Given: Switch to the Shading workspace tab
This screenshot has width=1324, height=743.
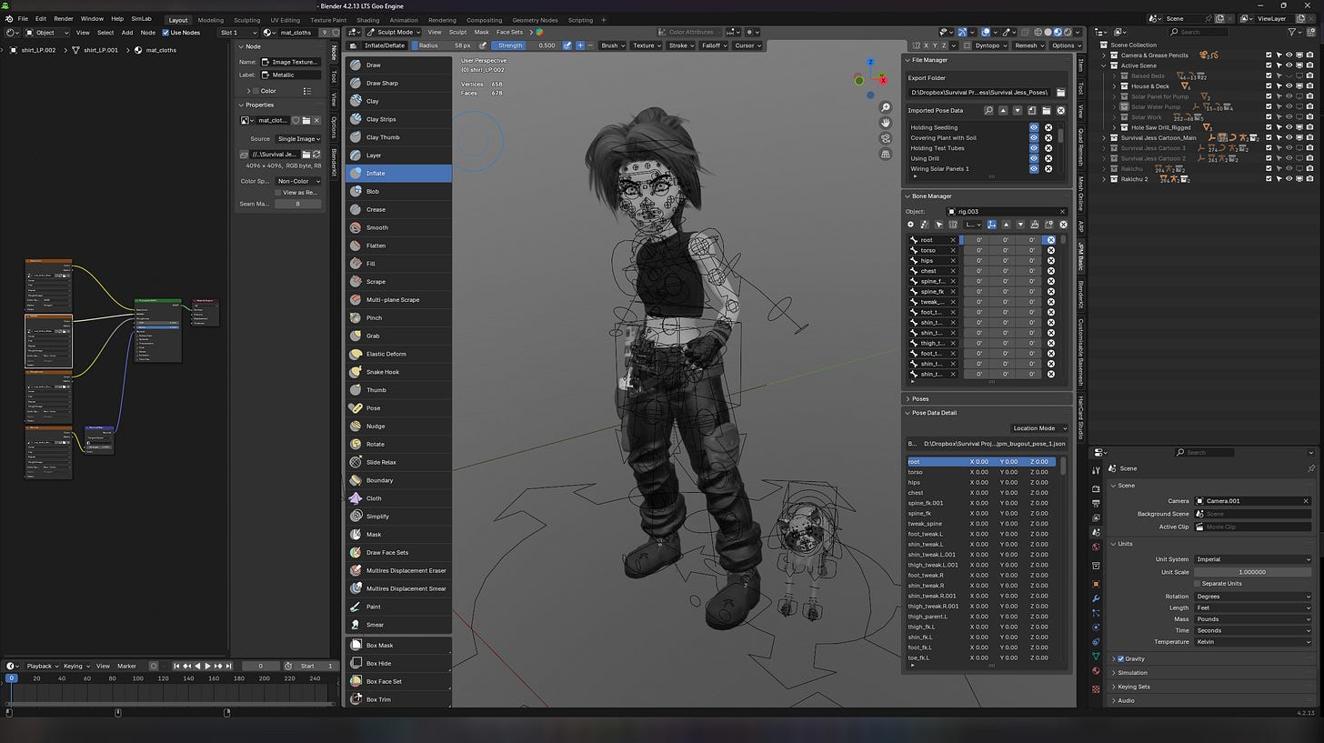Looking at the screenshot, I should coord(367,19).
